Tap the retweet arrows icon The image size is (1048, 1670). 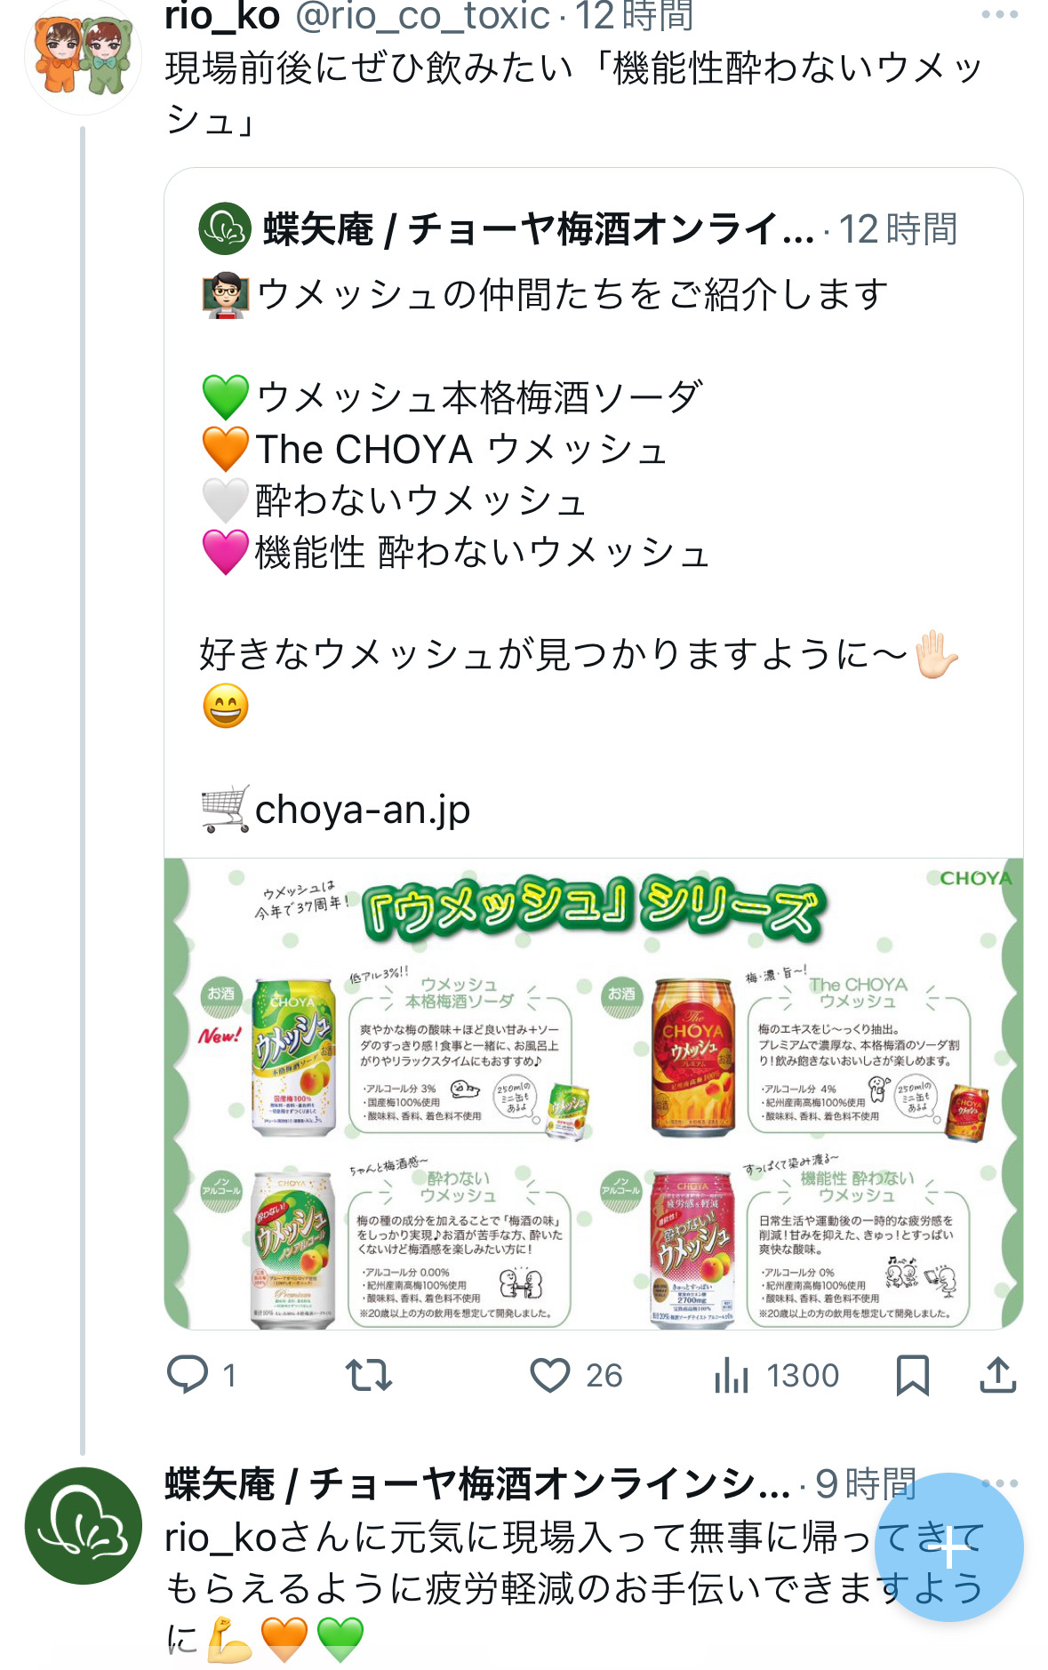[369, 1375]
